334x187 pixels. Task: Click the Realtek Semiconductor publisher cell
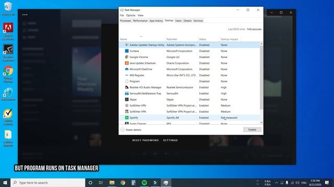tap(180, 87)
